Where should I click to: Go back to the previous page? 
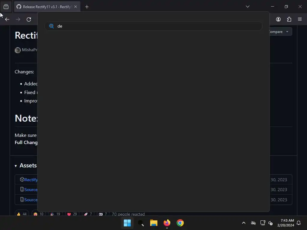coord(7,19)
